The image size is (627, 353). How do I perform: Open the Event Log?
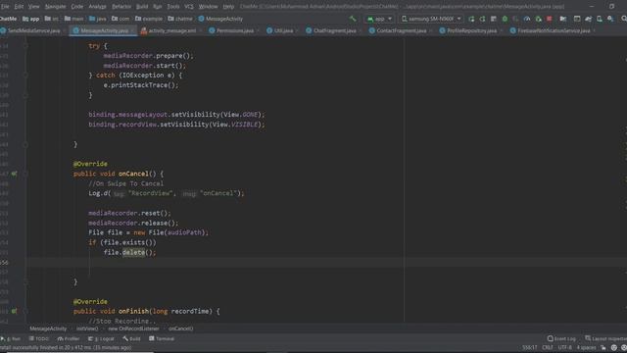pos(561,338)
